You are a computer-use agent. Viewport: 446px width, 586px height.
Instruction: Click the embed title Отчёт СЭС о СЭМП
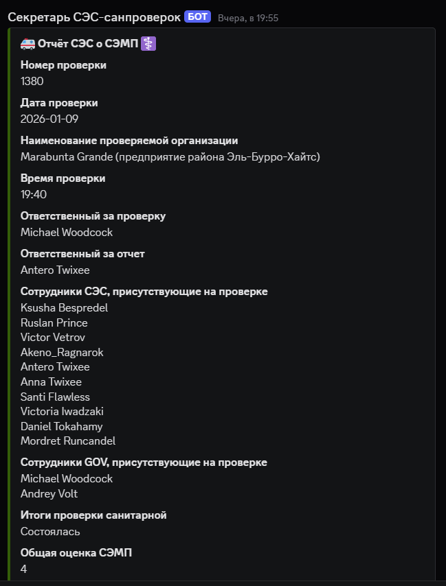pos(88,44)
